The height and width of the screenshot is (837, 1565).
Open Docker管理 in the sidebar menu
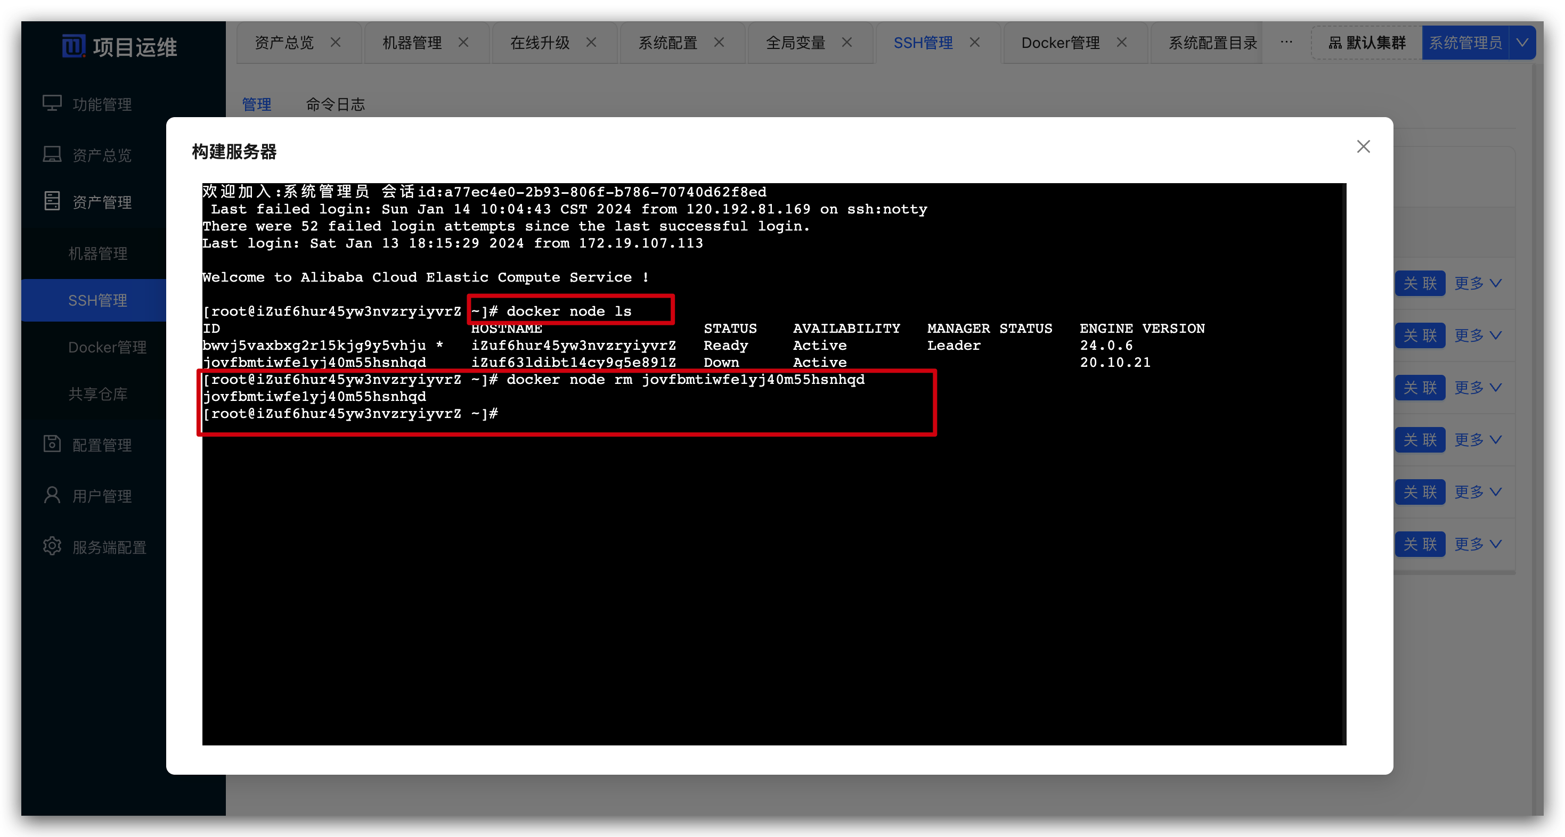point(107,347)
